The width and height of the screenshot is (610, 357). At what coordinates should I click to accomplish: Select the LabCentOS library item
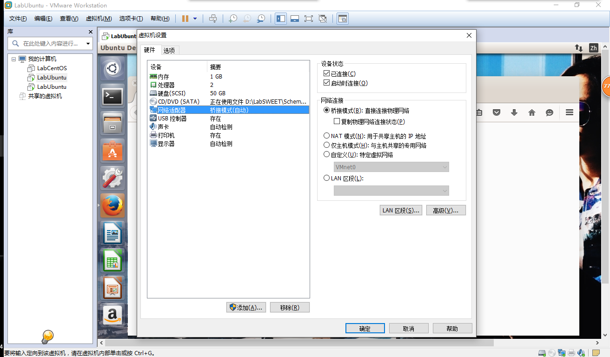[52, 68]
